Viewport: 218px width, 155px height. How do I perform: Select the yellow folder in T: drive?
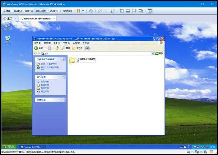pyautogui.click(x=72, y=60)
